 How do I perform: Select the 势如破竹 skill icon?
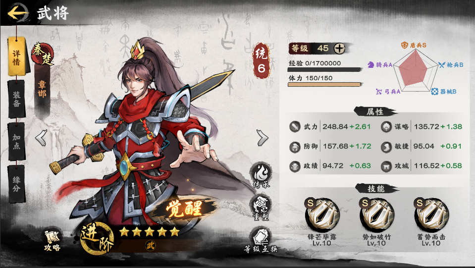point(376,215)
